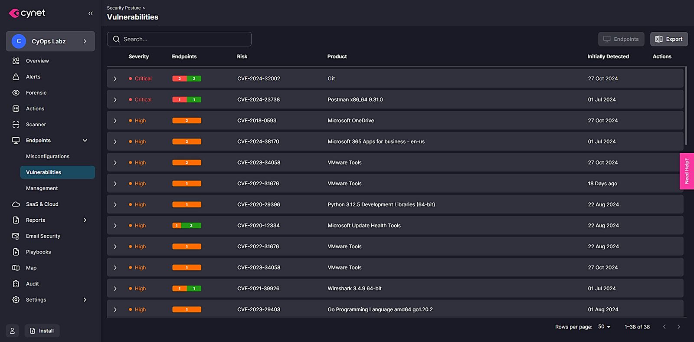
Task: Click the Forensic eye icon
Action: pos(16,93)
